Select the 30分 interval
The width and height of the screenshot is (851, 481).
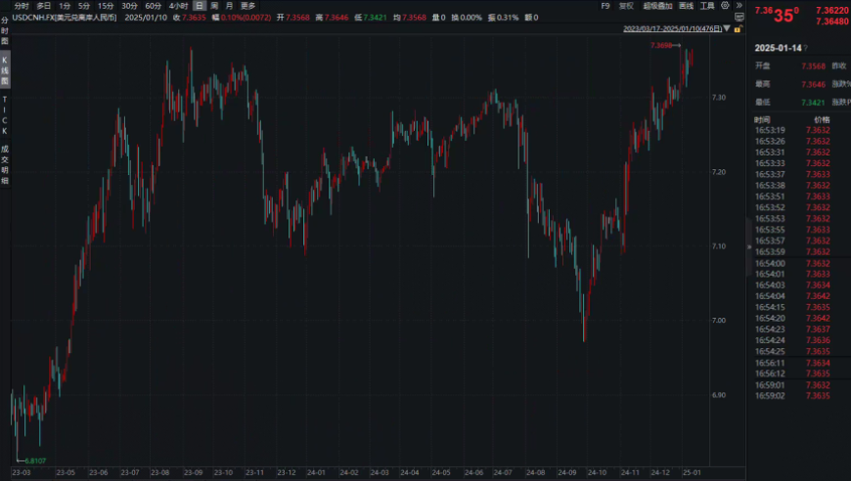(x=129, y=6)
